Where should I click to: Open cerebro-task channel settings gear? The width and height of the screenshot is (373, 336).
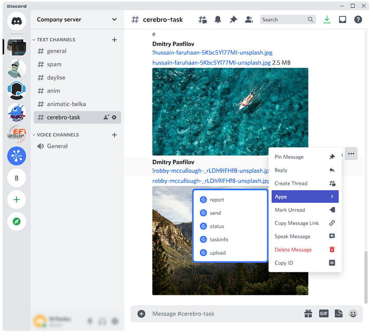coord(114,117)
